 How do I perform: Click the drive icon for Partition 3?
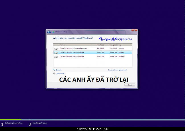pyautogui.click(x=56, y=57)
